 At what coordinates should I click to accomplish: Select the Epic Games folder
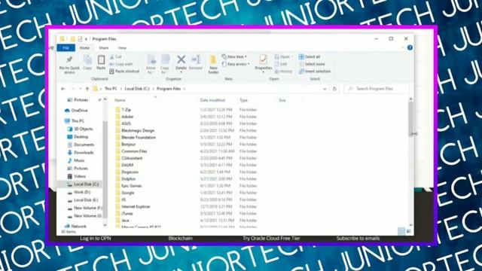pyautogui.click(x=131, y=186)
